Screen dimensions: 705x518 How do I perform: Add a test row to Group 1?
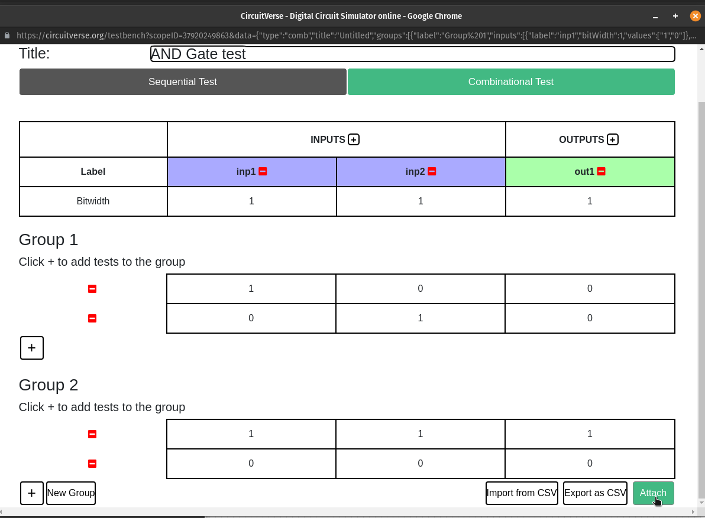(32, 348)
